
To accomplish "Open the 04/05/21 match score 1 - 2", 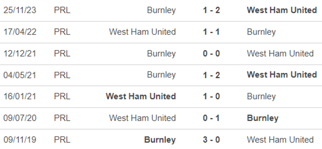I will [211, 75].
